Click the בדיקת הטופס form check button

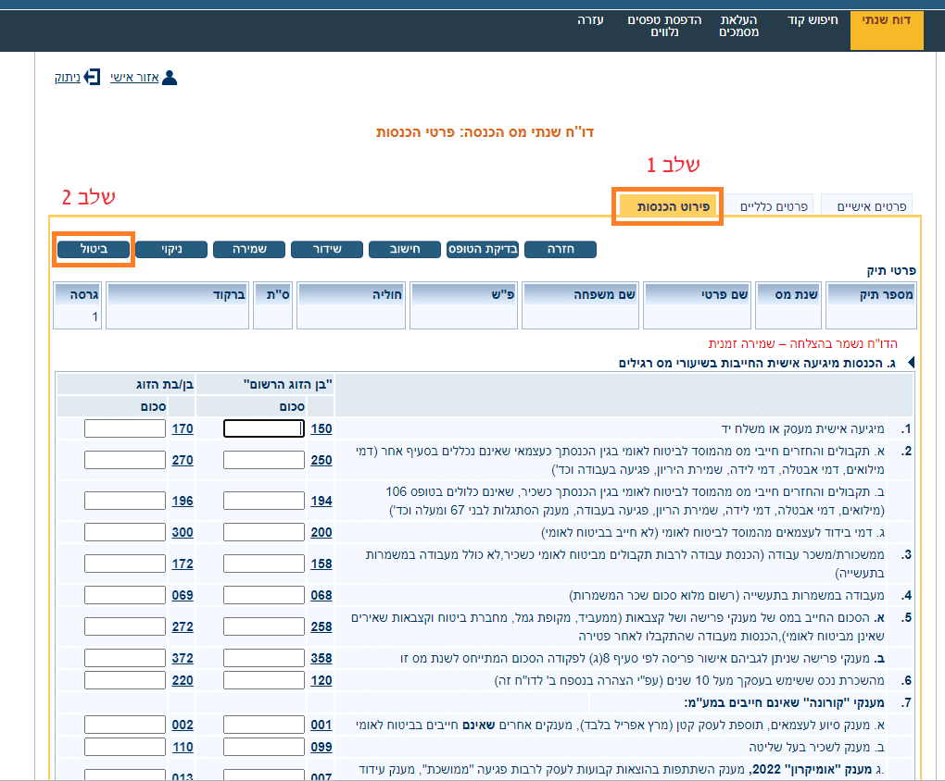(481, 250)
